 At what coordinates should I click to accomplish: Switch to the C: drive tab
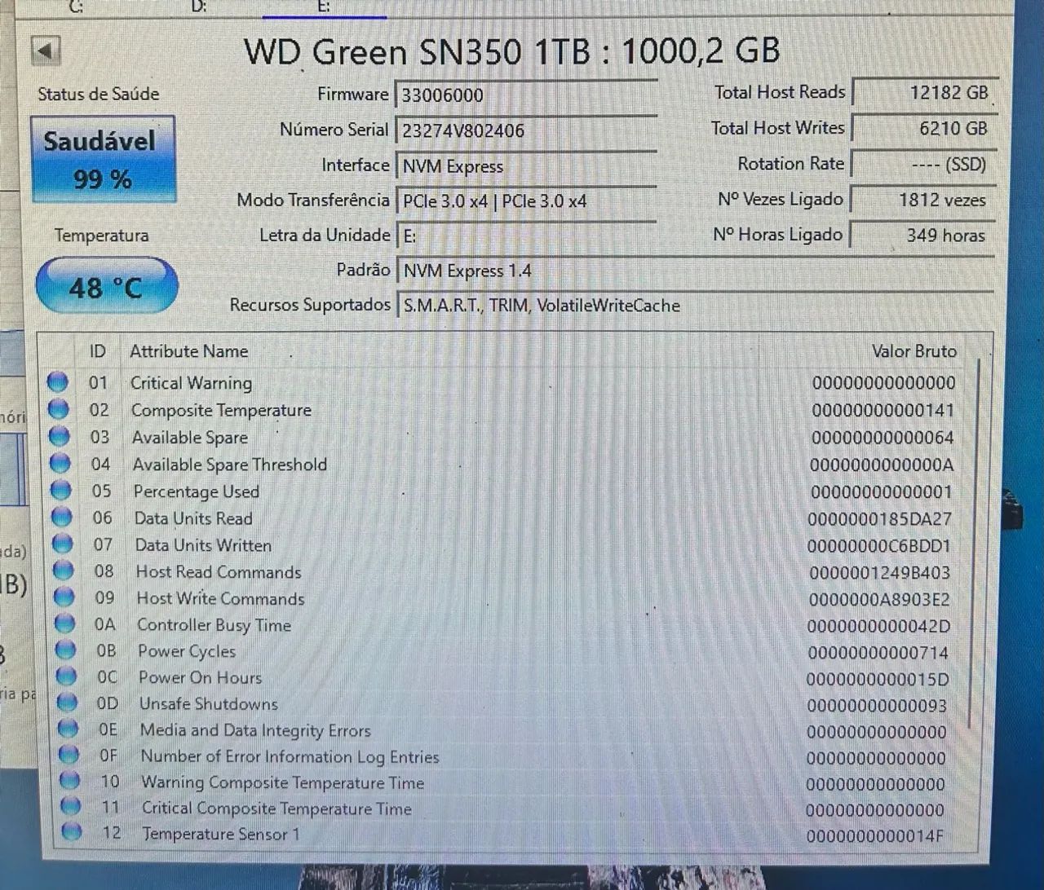76,7
